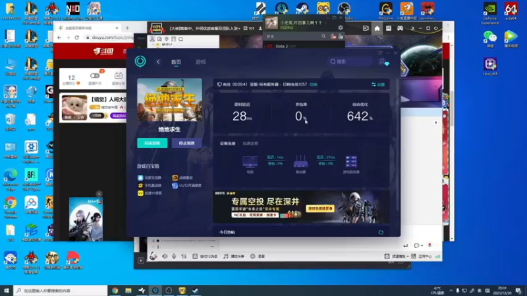Open the notification center in taskbar

518,291
